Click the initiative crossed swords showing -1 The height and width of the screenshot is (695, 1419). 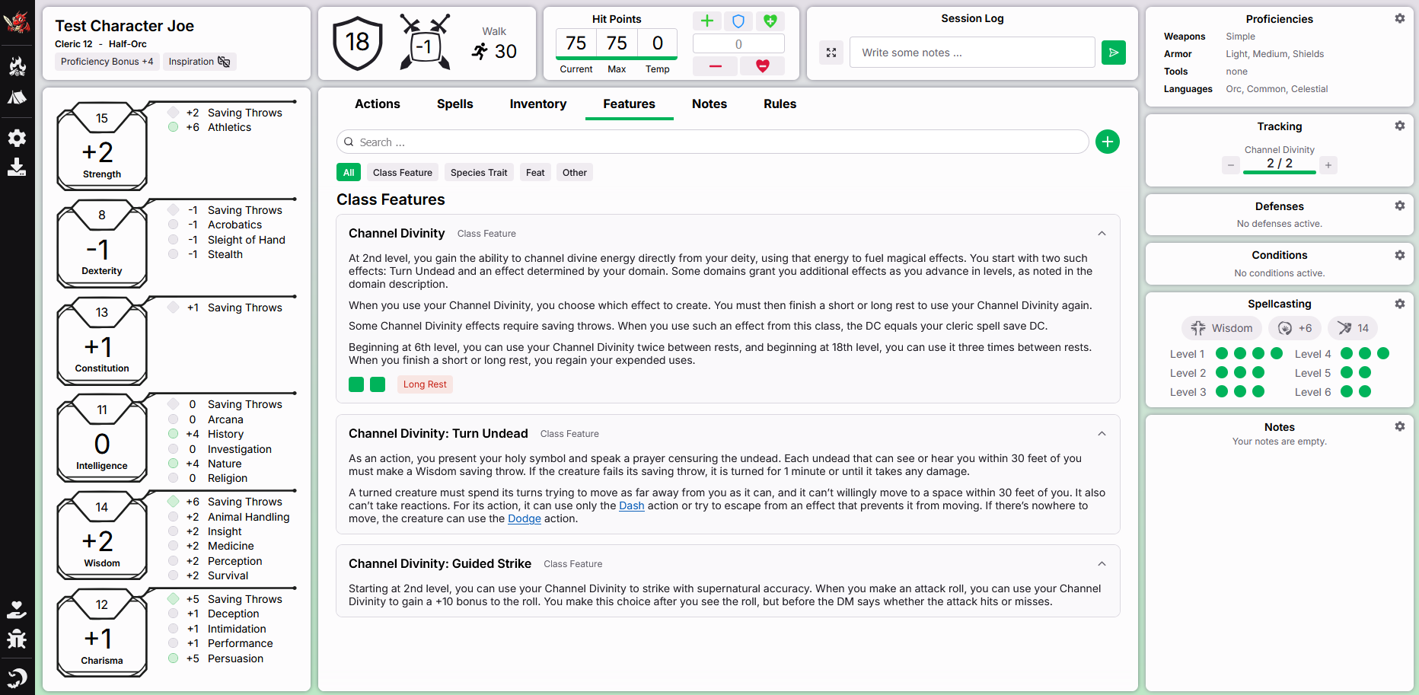(425, 43)
